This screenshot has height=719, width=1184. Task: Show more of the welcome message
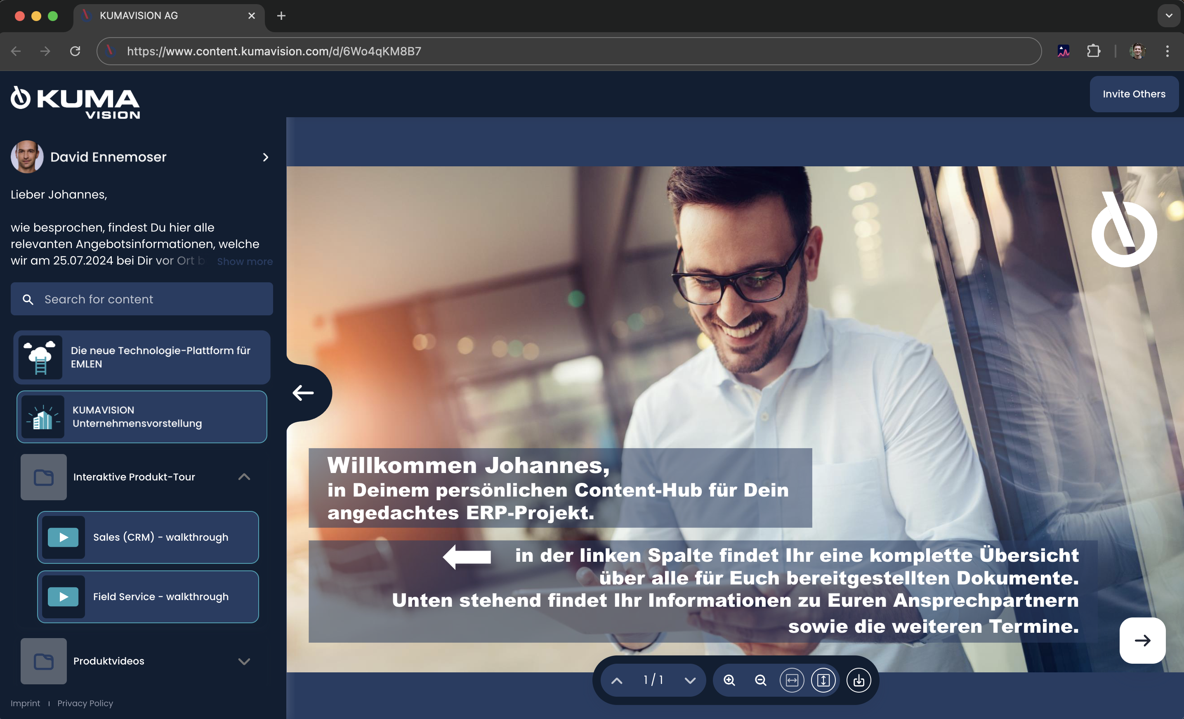[245, 261]
